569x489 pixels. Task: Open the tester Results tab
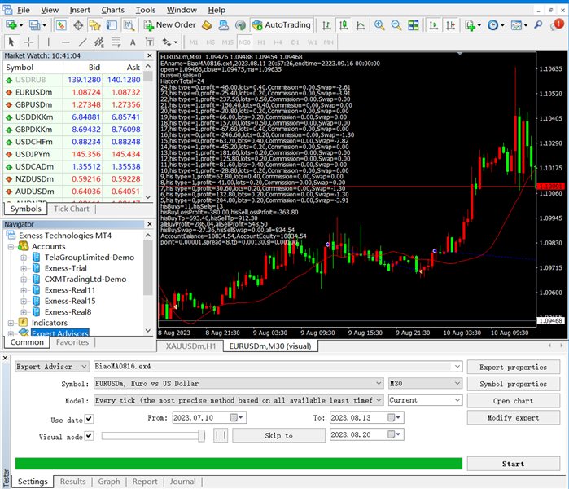(73, 482)
